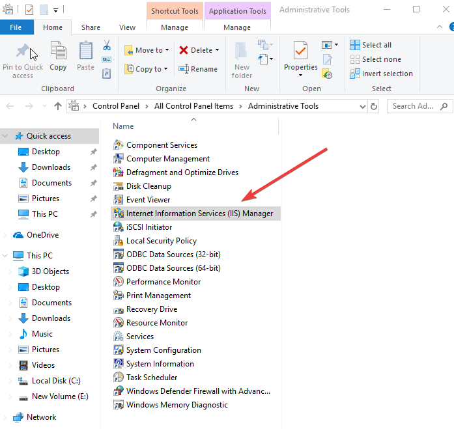This screenshot has width=454, height=429.
Task: Collapse the Quick access tree node
Action: pos(6,136)
